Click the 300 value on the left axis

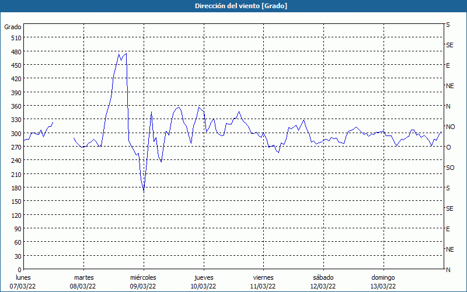16,134
